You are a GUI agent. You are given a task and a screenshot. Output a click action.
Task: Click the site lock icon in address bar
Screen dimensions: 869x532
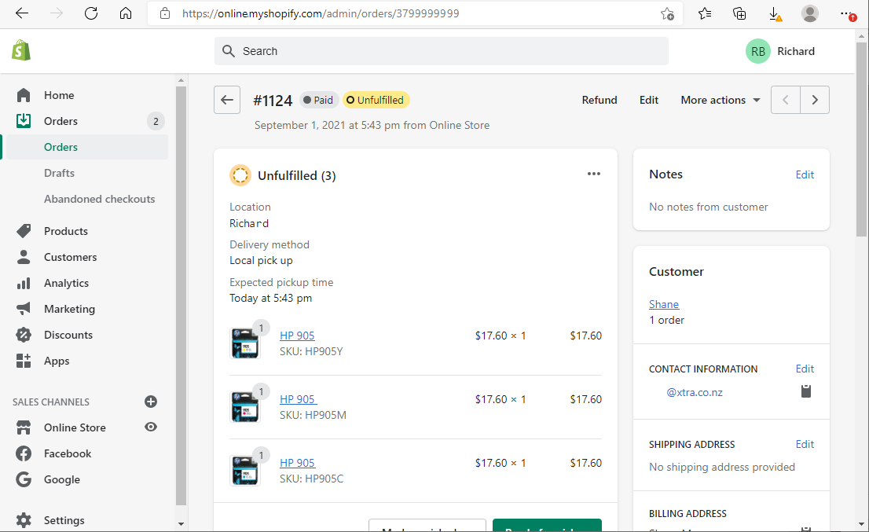click(164, 13)
